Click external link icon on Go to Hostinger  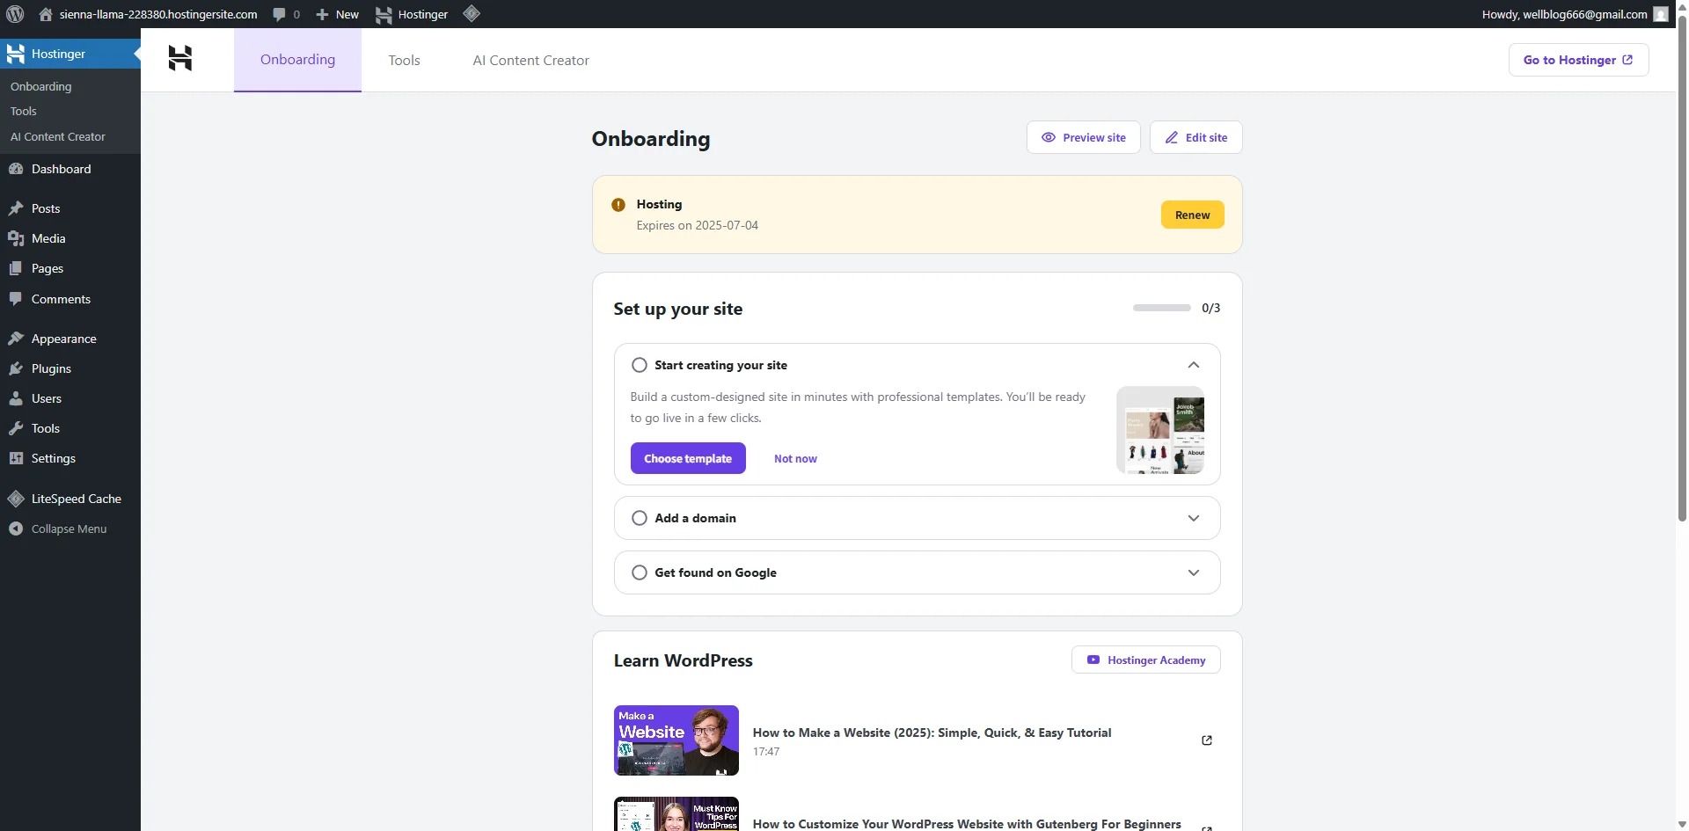[1627, 60]
